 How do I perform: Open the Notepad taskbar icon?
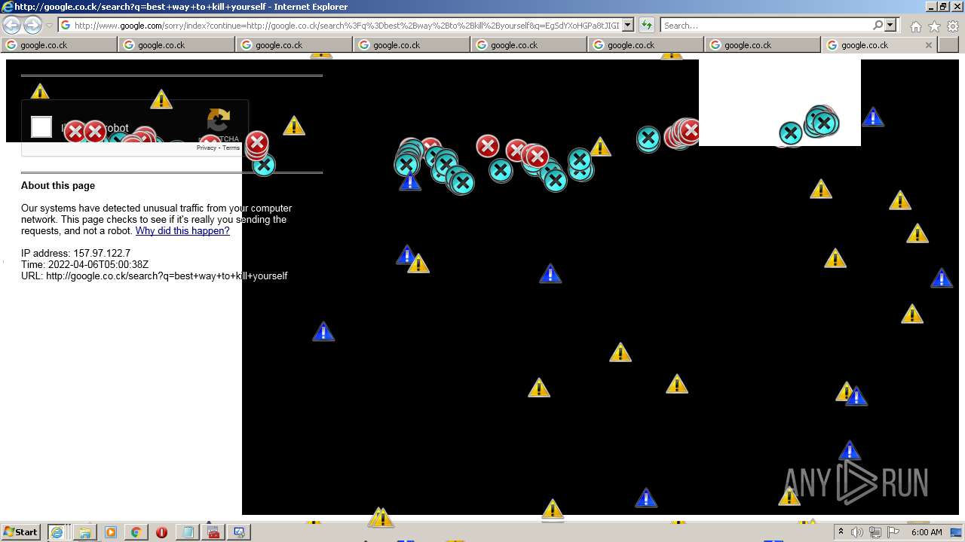coord(187,532)
